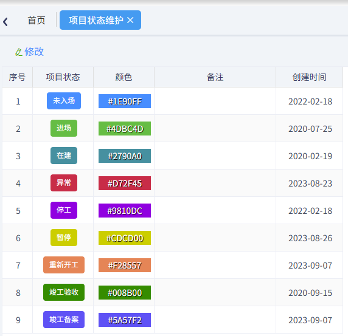
Task: Click row number 1 in 序号 column
Action: pyautogui.click(x=18, y=101)
